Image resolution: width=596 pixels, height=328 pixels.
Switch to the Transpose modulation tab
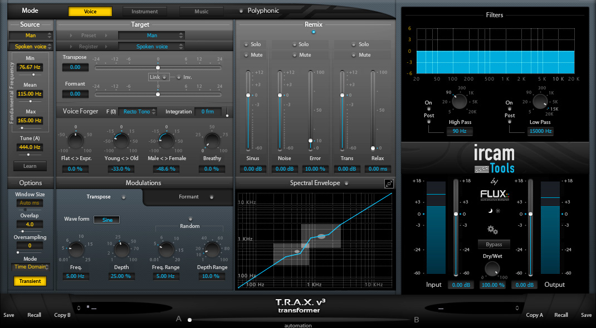point(100,197)
